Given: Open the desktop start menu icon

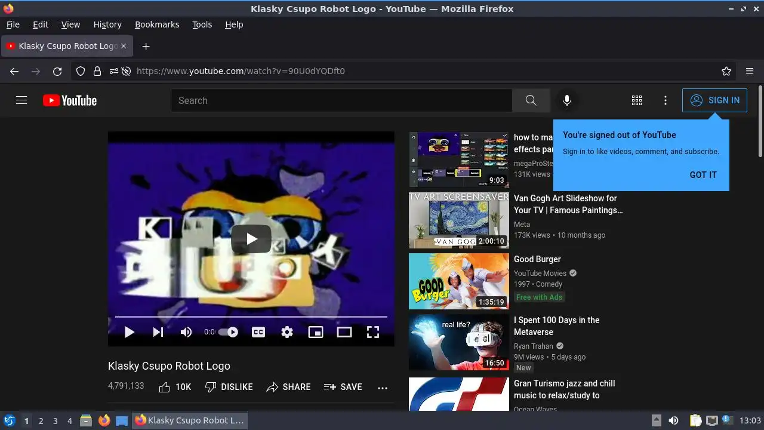Looking at the screenshot, I should coord(9,420).
